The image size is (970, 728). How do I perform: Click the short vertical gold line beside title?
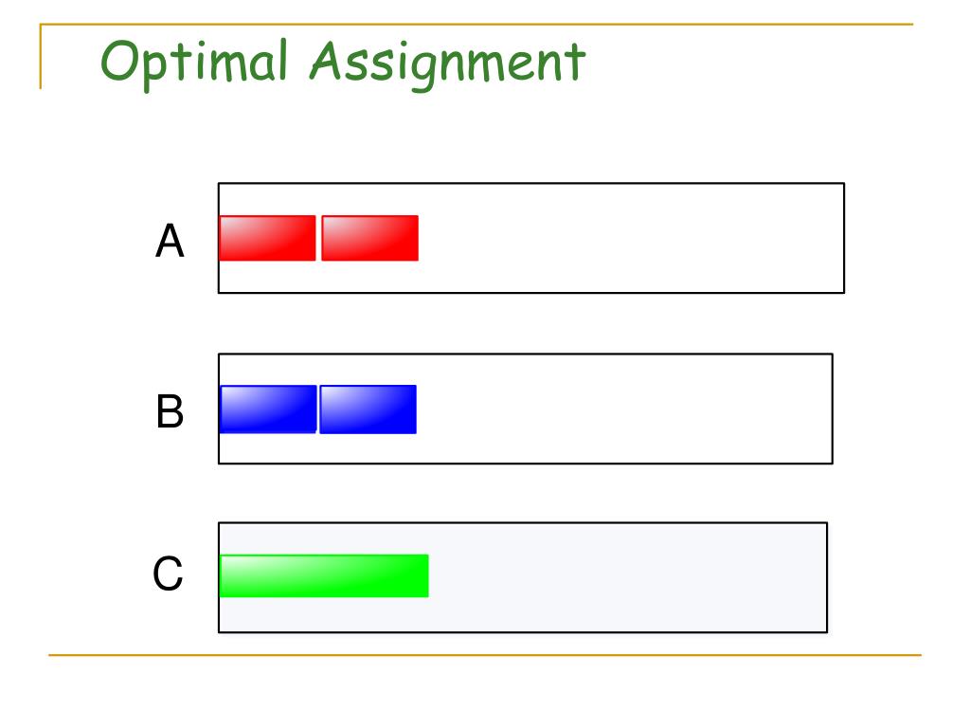41,57
